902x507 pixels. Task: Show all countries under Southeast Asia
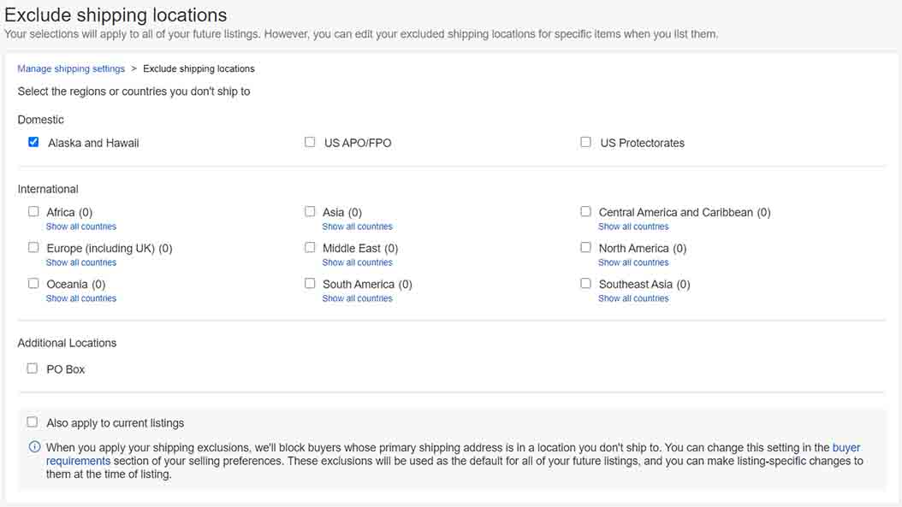click(633, 298)
